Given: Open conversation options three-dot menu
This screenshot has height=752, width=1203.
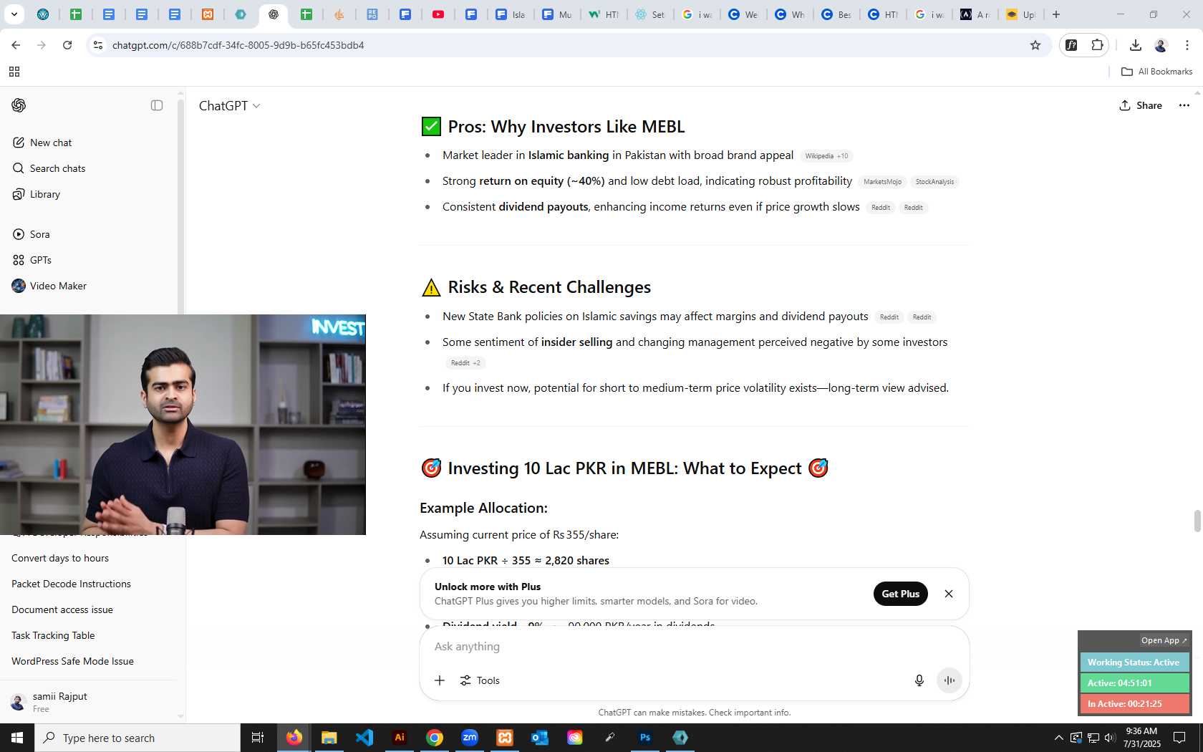Looking at the screenshot, I should (x=1184, y=105).
